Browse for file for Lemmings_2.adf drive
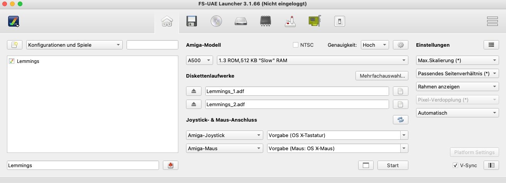 pos(400,104)
